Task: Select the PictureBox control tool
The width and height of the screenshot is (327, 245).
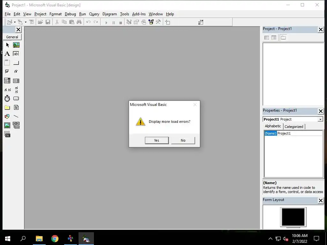Action: click(x=16, y=45)
